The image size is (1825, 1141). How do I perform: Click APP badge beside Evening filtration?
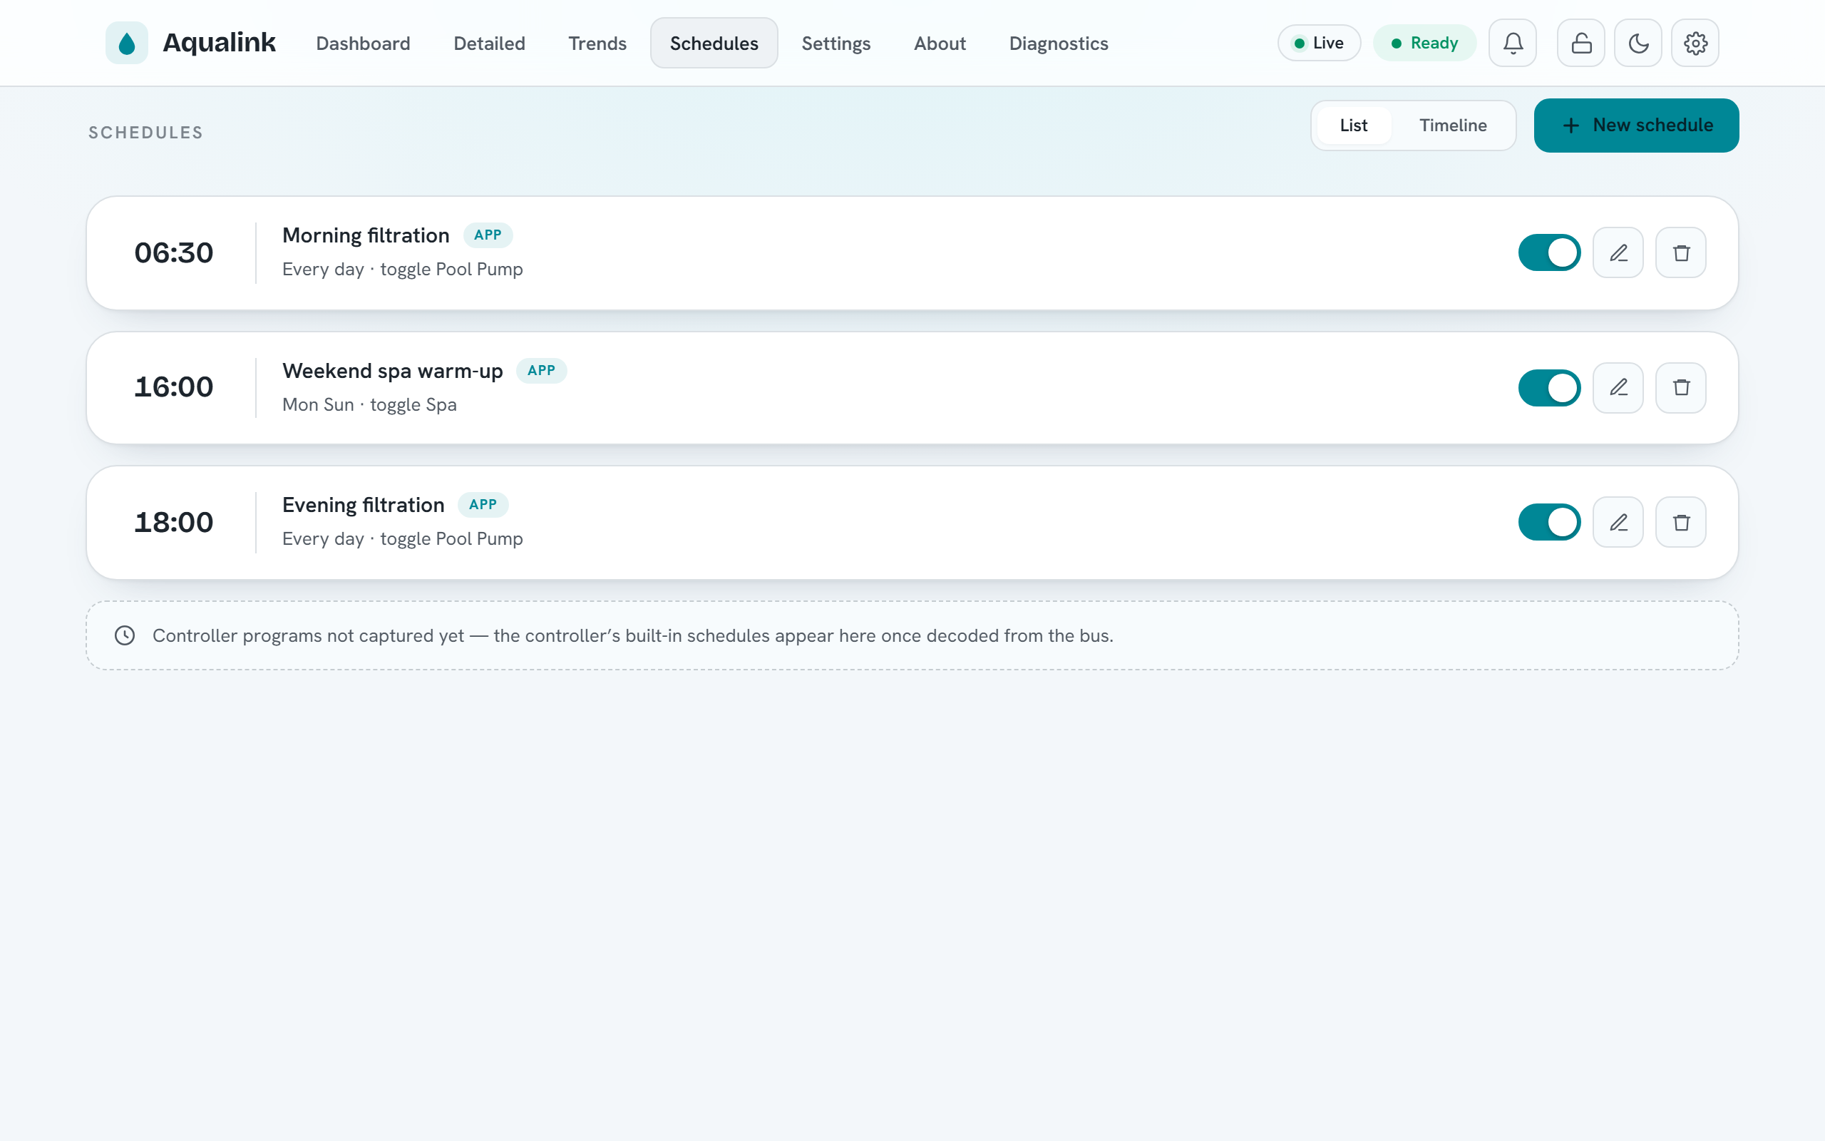483,505
